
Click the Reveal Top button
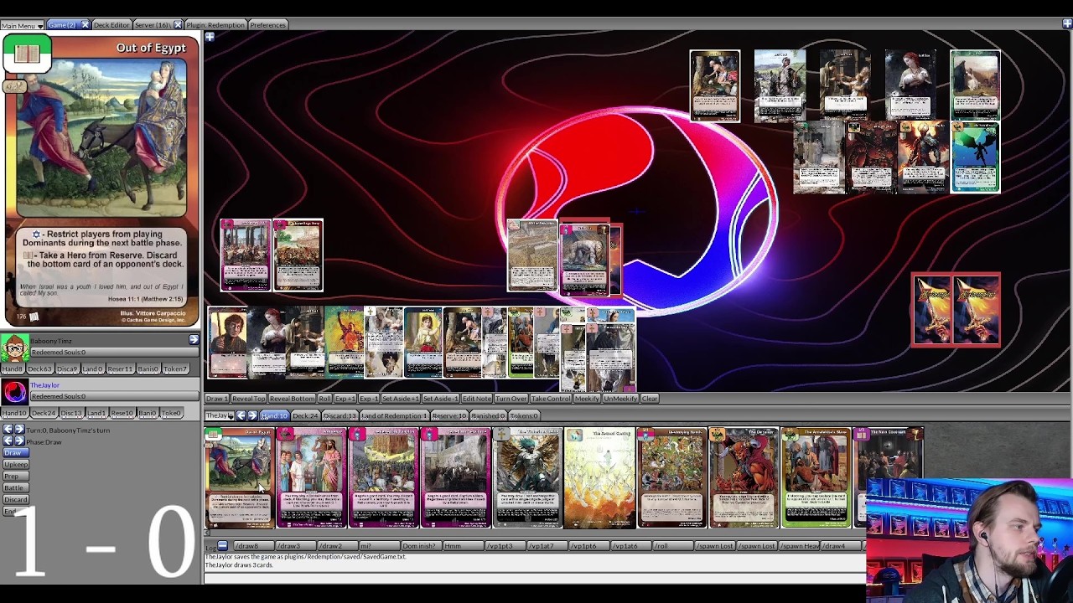[x=249, y=399]
